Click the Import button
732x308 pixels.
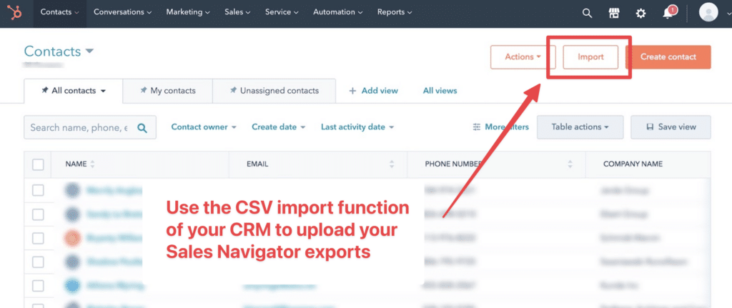[x=590, y=57]
